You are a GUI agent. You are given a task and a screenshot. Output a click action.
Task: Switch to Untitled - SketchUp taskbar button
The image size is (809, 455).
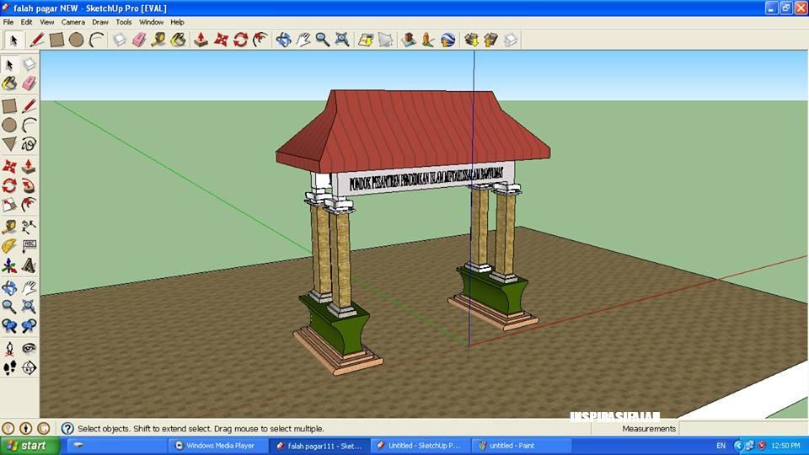[420, 446]
